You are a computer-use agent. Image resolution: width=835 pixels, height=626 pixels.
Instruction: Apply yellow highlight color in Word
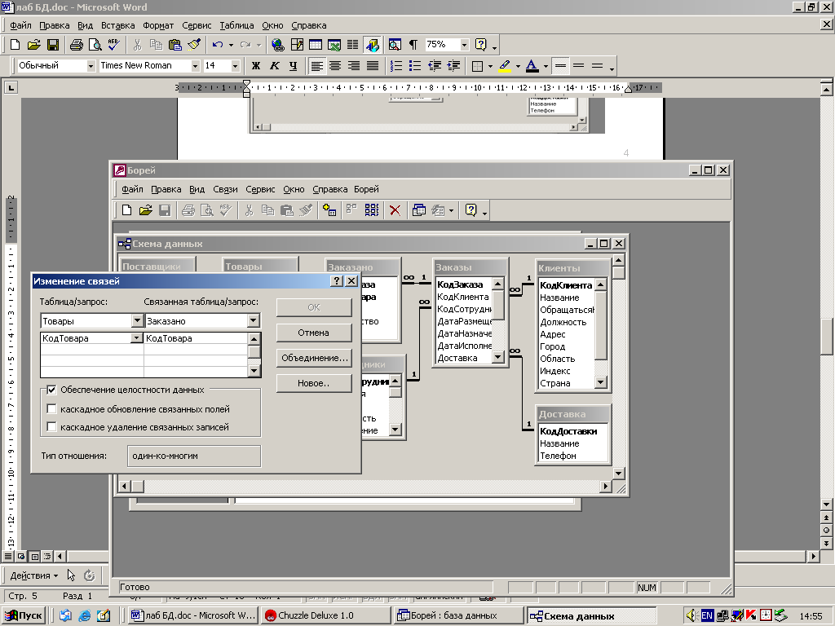tap(505, 66)
